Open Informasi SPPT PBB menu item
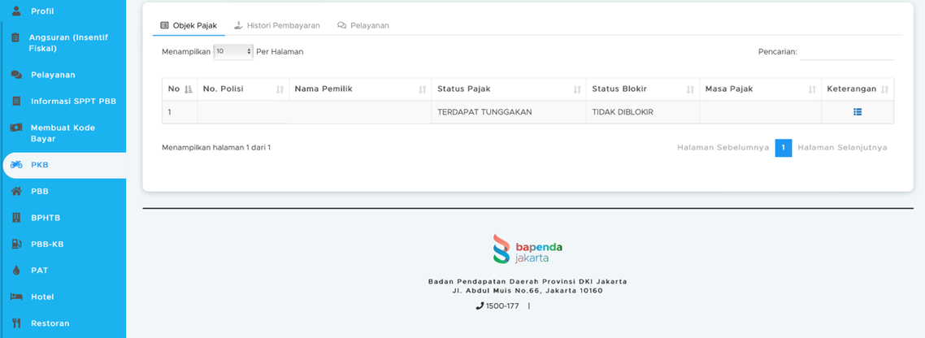Image resolution: width=925 pixels, height=338 pixels. pos(73,102)
